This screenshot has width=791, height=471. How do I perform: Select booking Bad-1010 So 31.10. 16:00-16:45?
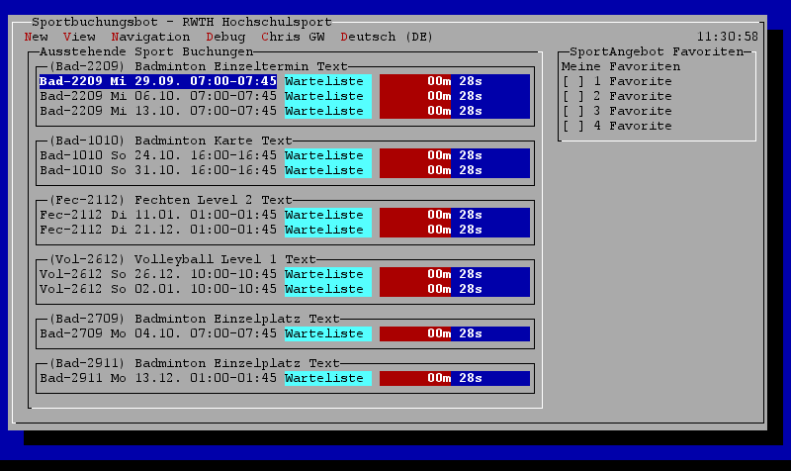[158, 170]
